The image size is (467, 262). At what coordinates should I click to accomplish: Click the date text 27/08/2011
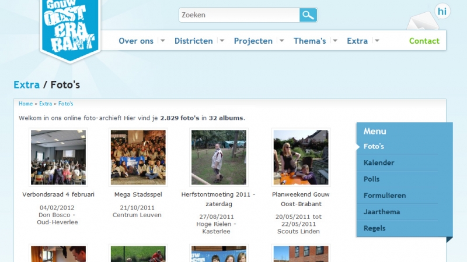(217, 217)
